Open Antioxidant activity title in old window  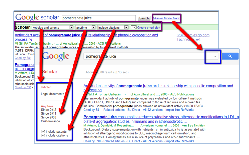click(x=86, y=37)
